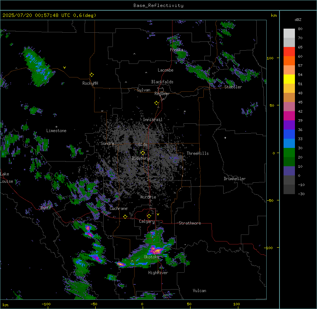Click the Cochrane city label
317x309 pixels.
pos(119,208)
